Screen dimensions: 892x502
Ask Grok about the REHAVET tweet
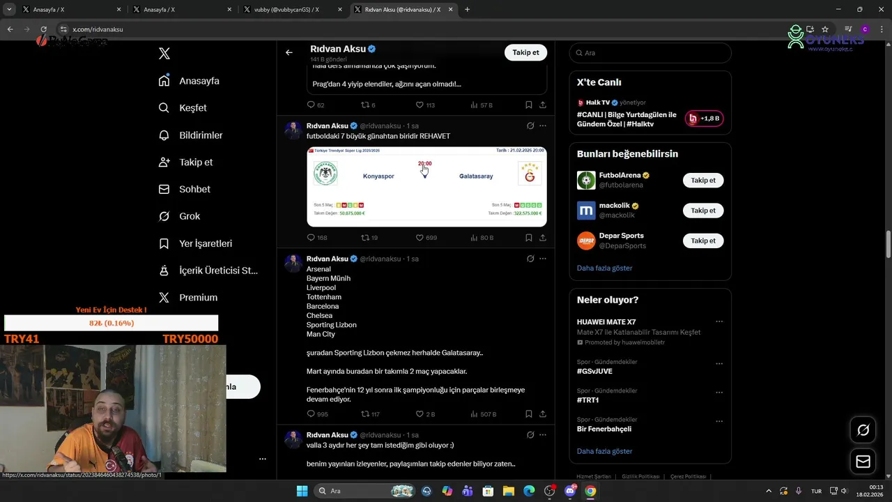click(530, 126)
